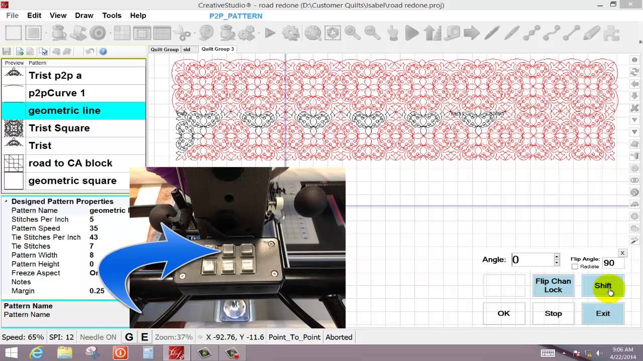The width and height of the screenshot is (643, 361).
Task: Click the Shift button
Action: point(603,285)
